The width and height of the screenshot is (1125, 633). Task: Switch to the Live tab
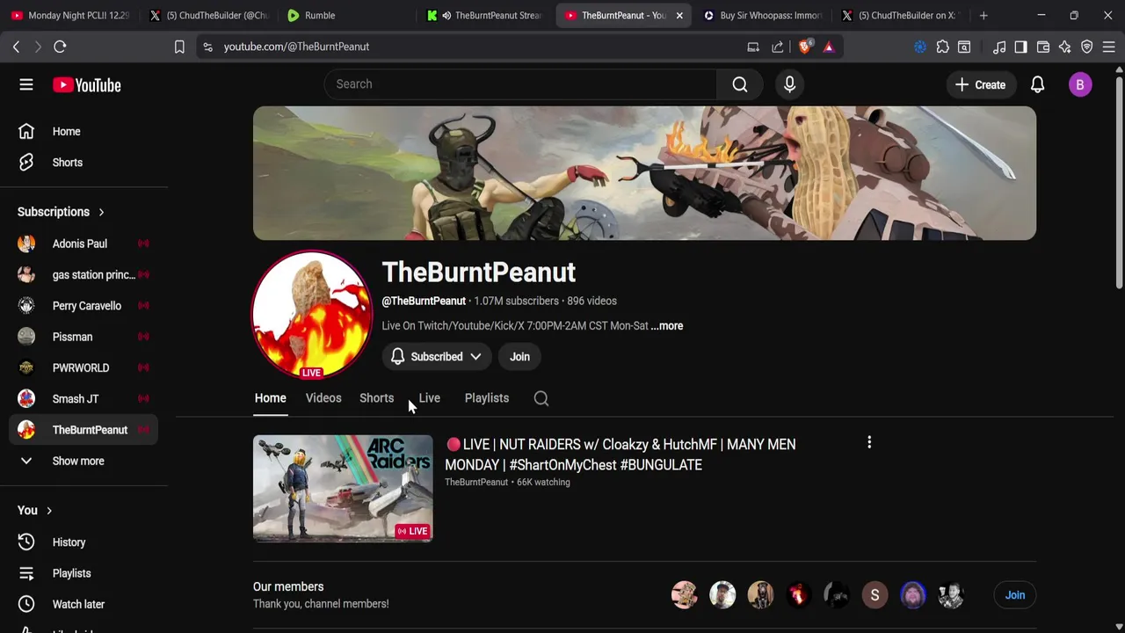click(429, 398)
